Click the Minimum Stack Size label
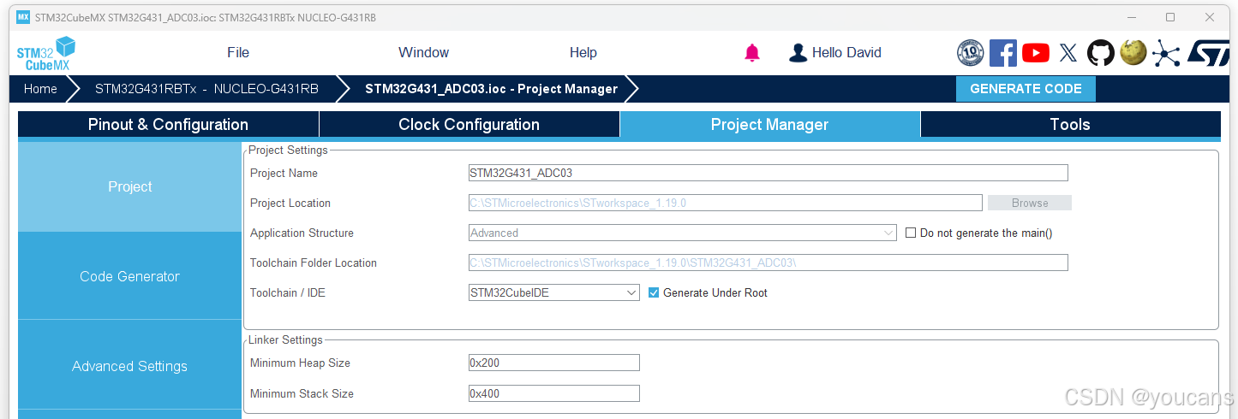 [302, 393]
